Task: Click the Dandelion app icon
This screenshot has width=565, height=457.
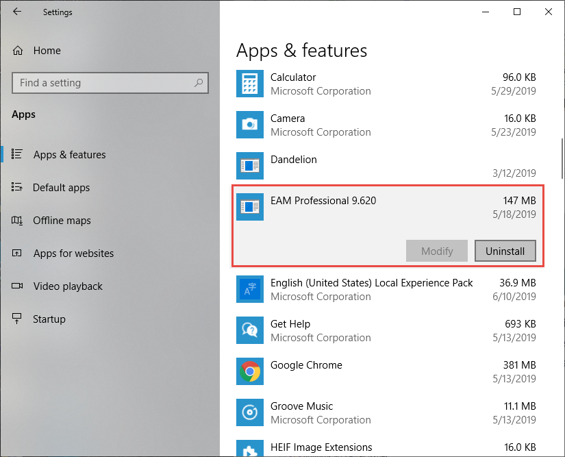Action: (250, 166)
